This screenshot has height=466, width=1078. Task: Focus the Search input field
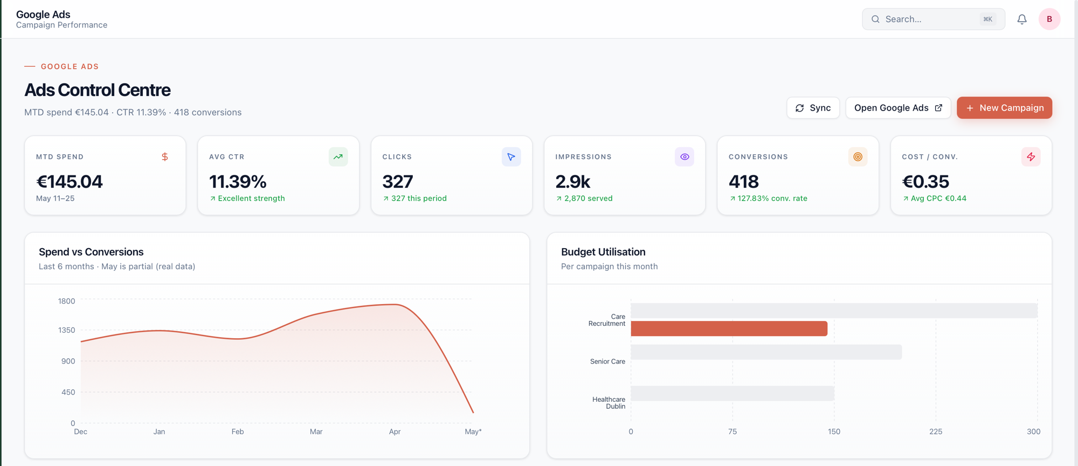pyautogui.click(x=933, y=19)
